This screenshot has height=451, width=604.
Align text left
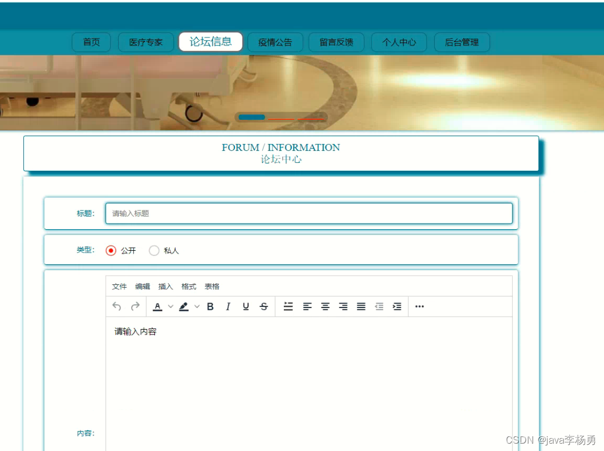(307, 306)
